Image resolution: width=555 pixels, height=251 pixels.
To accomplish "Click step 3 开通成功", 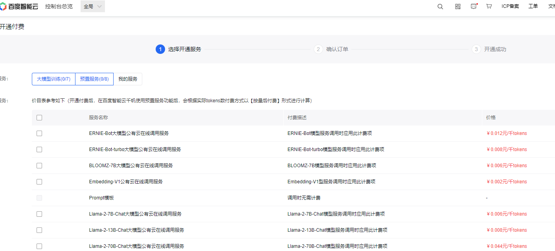I will (x=489, y=49).
